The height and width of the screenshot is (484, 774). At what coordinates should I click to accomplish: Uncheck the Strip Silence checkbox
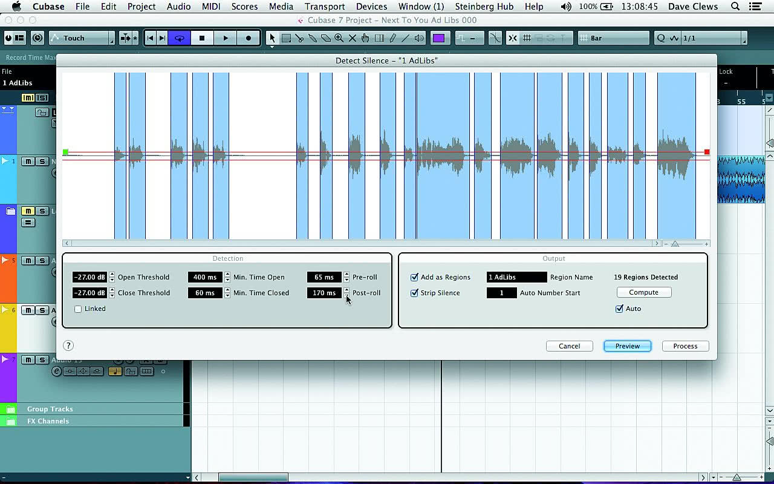pos(414,293)
